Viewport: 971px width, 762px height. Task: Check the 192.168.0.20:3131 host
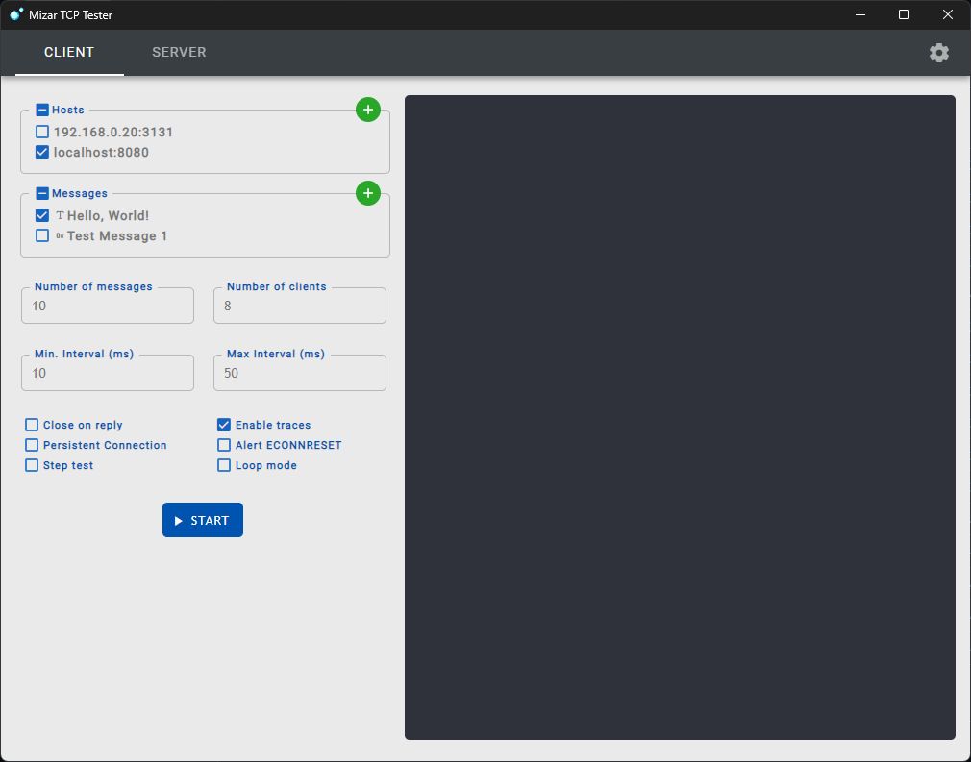pyautogui.click(x=42, y=131)
